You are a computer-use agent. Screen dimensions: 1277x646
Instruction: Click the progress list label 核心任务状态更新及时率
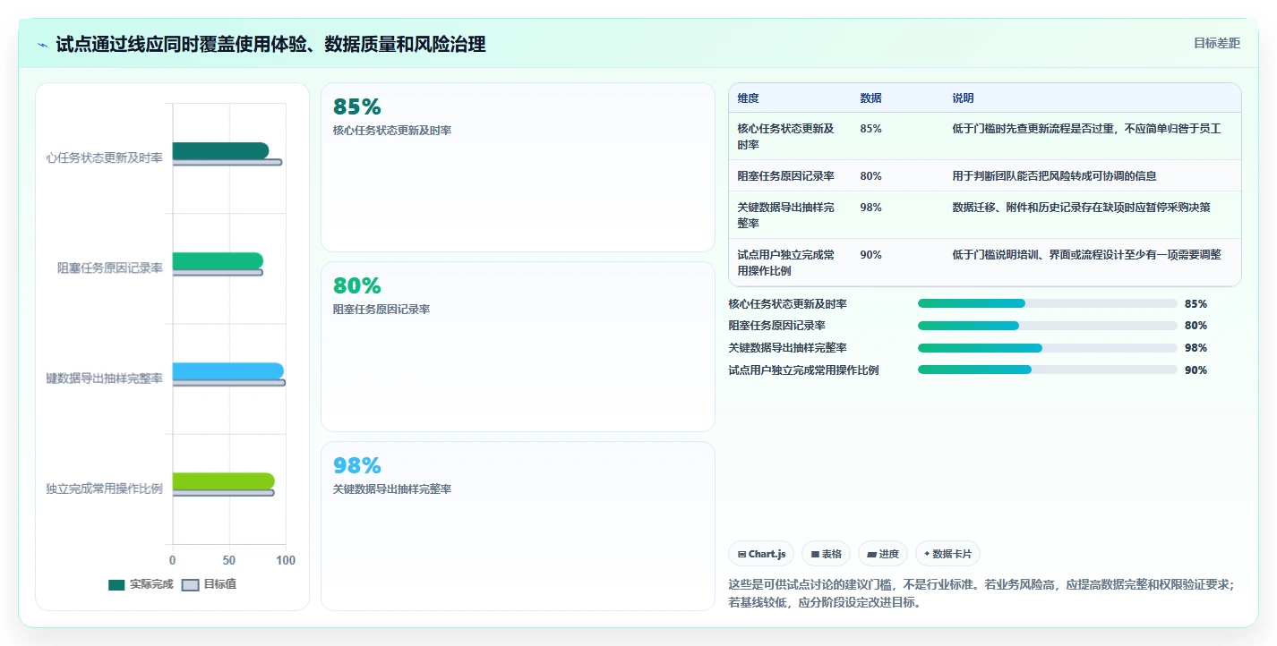click(788, 304)
